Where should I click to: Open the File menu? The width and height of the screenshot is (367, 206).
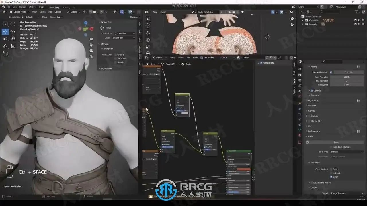coord(8,7)
